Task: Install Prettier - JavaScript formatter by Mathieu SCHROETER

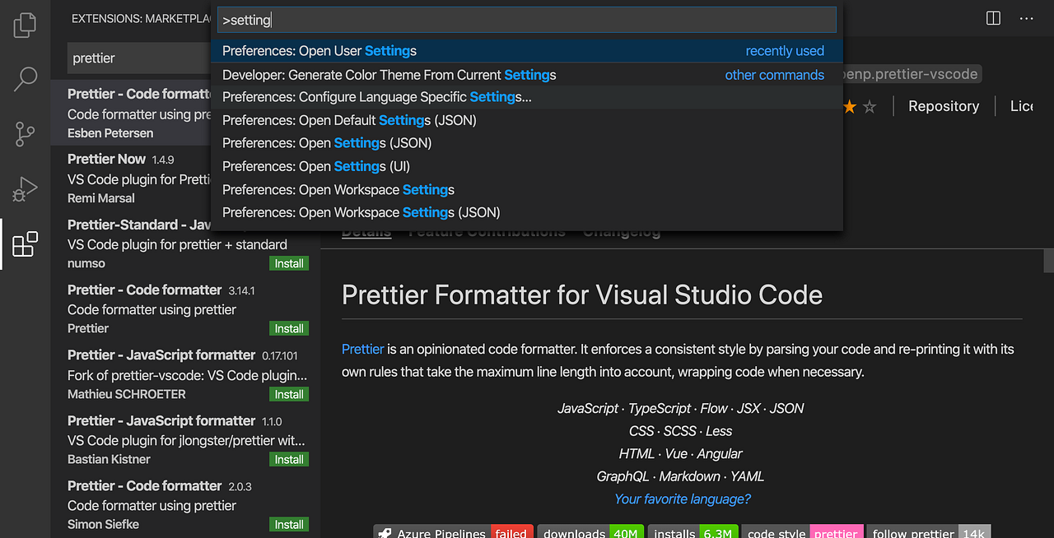Action: (288, 394)
